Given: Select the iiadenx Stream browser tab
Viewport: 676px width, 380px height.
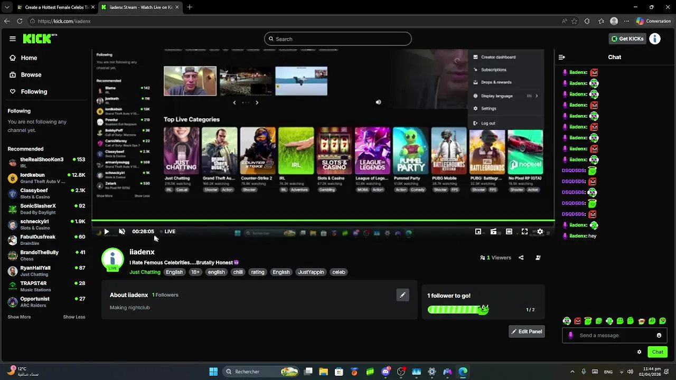Looking at the screenshot, I should pos(139,7).
